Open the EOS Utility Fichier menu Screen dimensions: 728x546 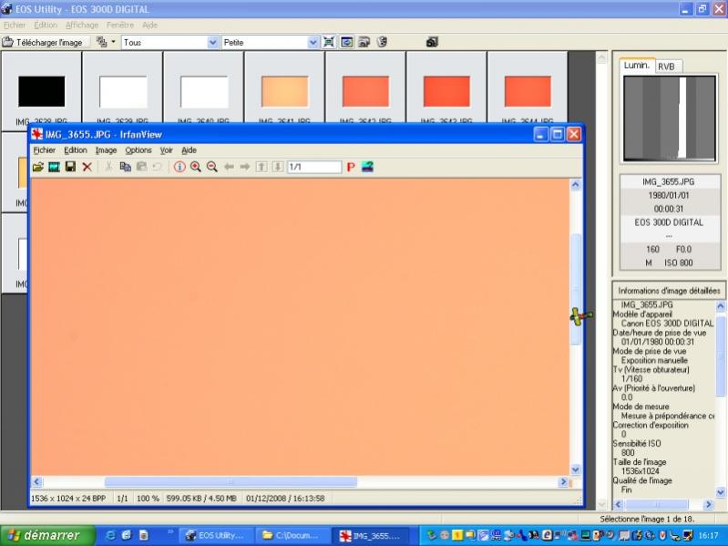pos(15,26)
